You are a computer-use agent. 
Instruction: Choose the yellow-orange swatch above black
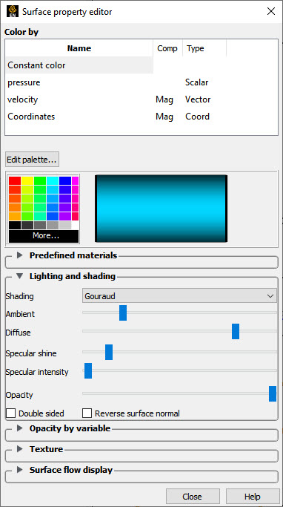point(15,216)
